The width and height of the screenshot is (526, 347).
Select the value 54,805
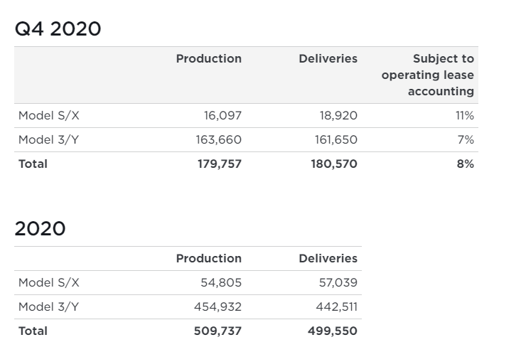221,282
